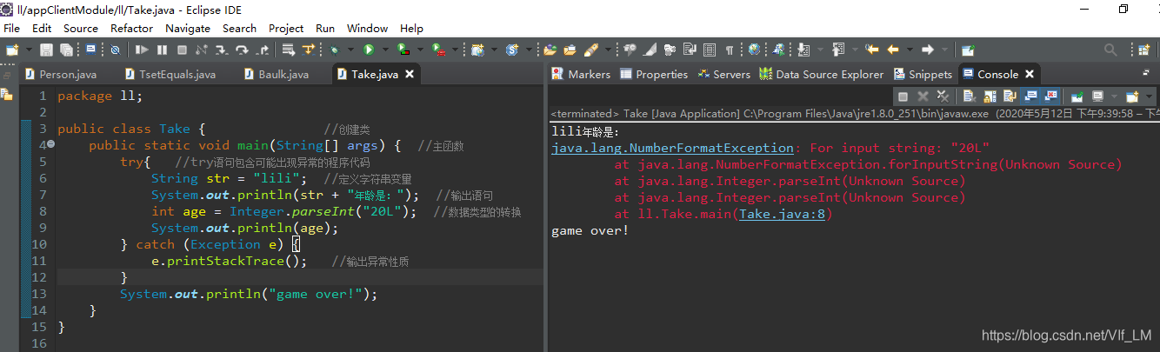Click the New file toolbar icon

[x=11, y=50]
